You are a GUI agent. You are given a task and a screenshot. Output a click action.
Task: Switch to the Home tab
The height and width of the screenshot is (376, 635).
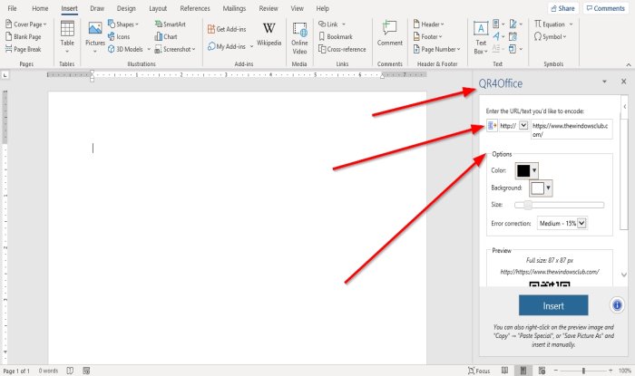click(40, 8)
